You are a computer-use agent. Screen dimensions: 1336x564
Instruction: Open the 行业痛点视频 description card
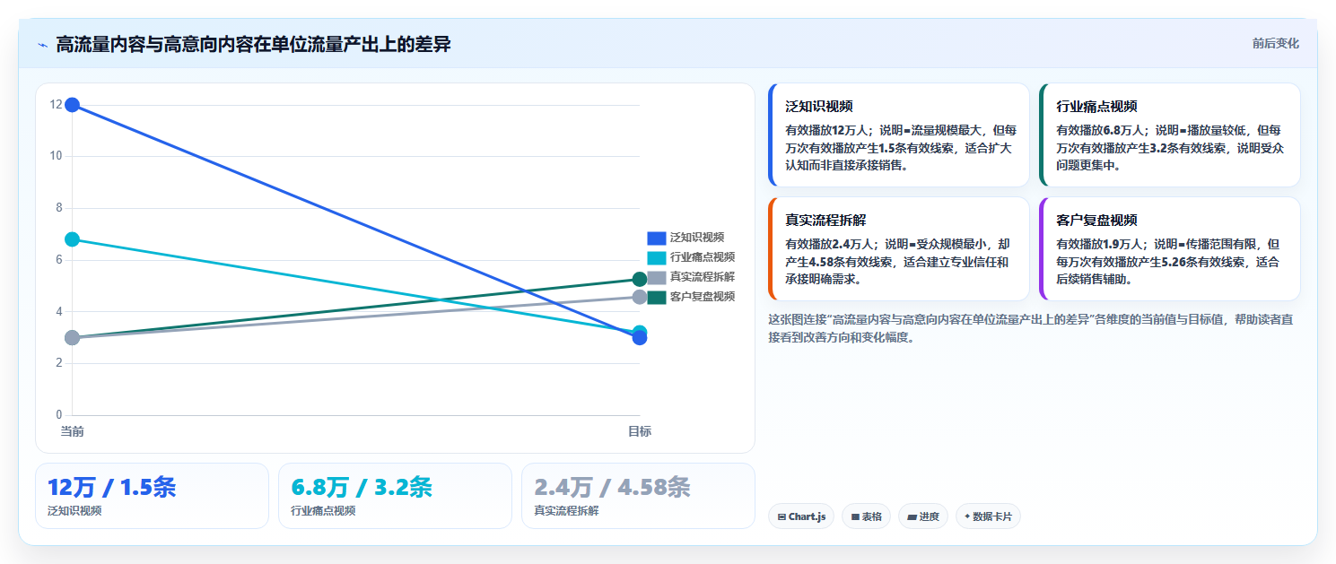[1170, 134]
